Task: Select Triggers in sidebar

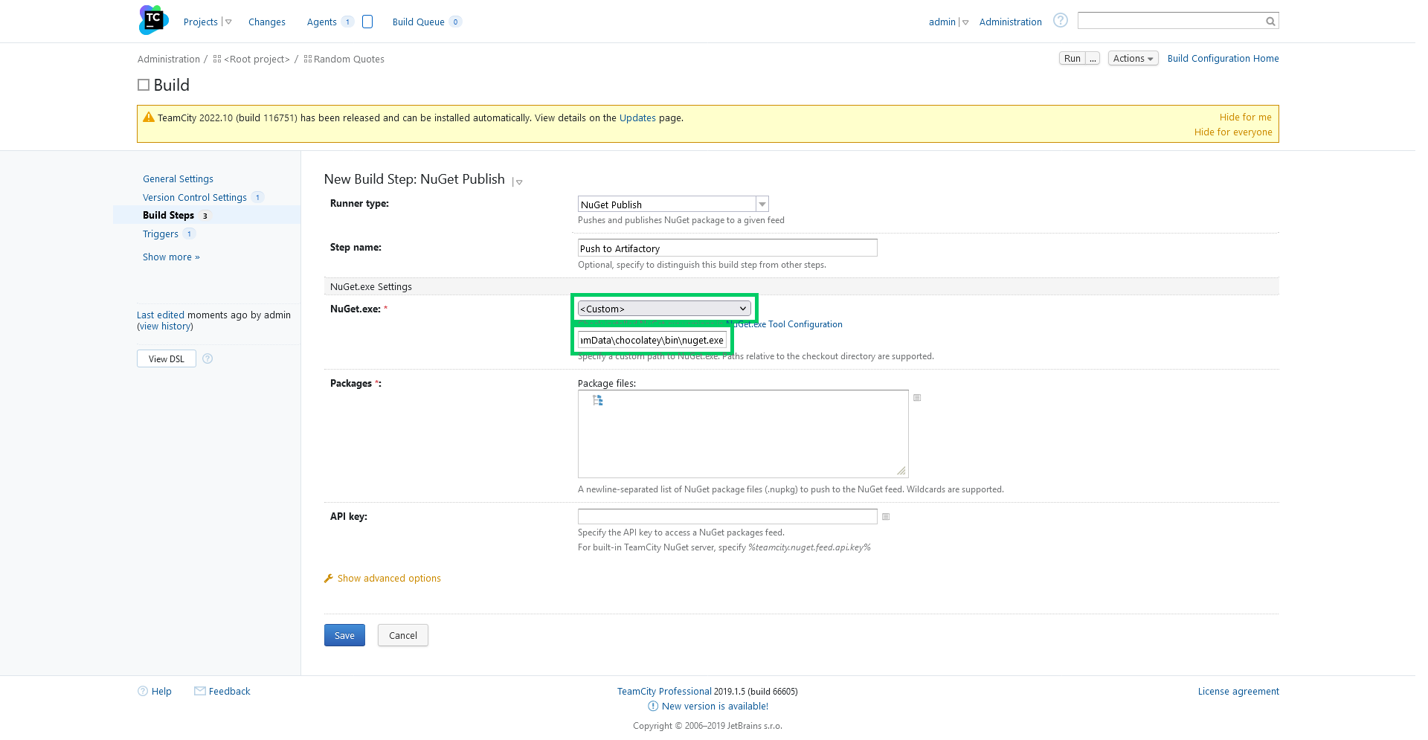Action: pyautogui.click(x=161, y=234)
